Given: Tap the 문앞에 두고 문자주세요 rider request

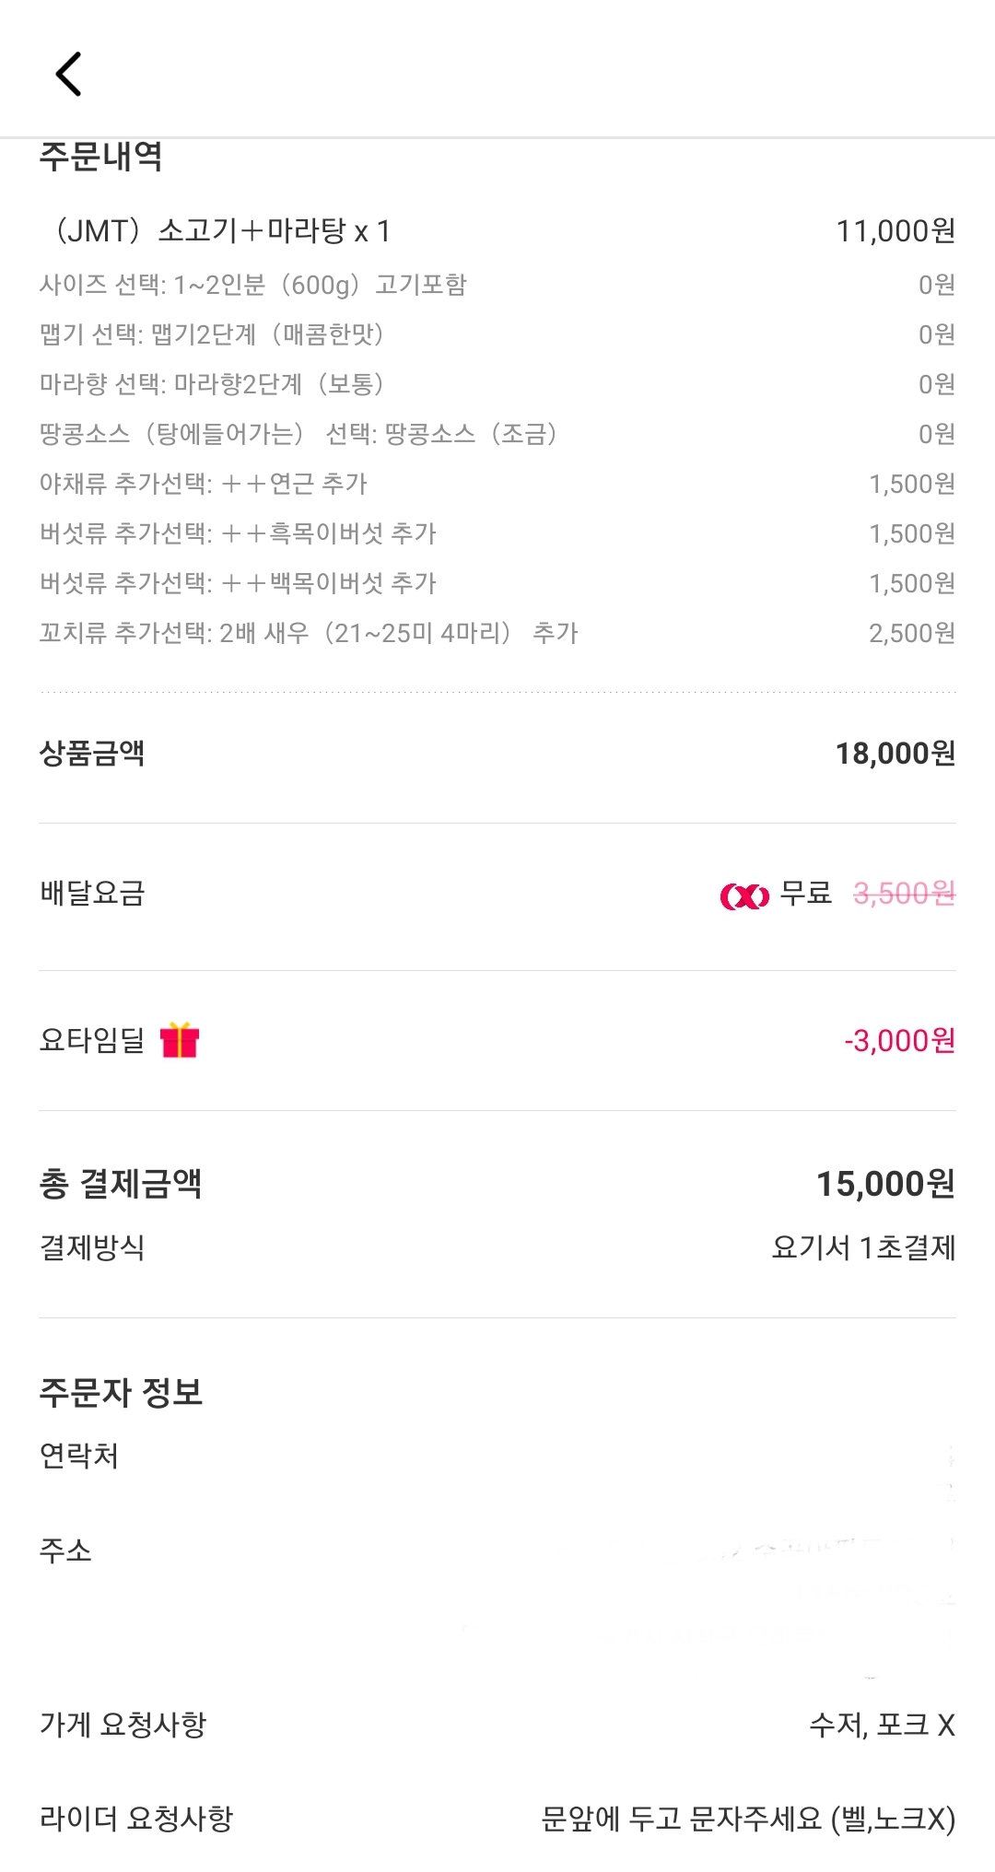Looking at the screenshot, I should coord(748,1819).
